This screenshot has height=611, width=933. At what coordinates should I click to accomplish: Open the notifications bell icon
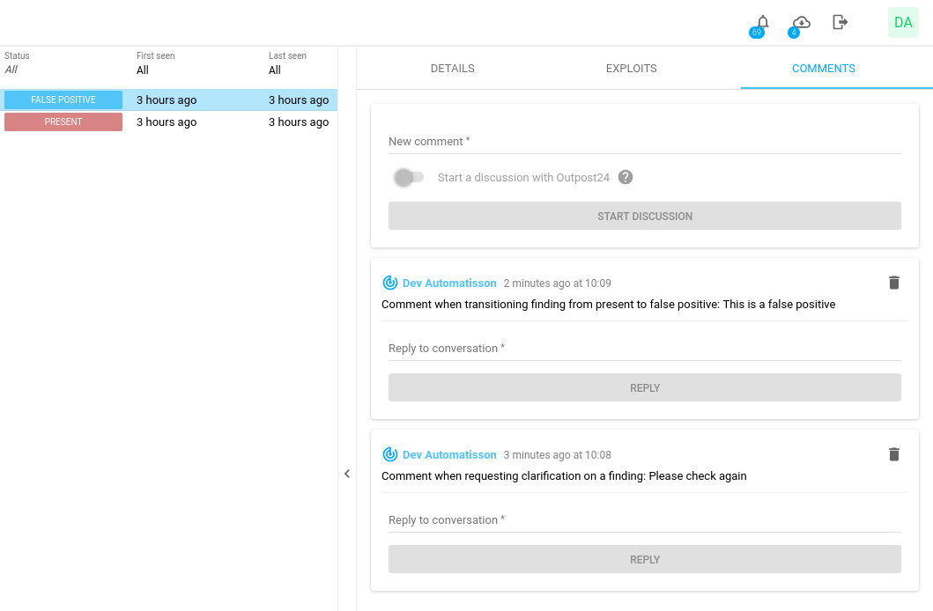tap(763, 23)
